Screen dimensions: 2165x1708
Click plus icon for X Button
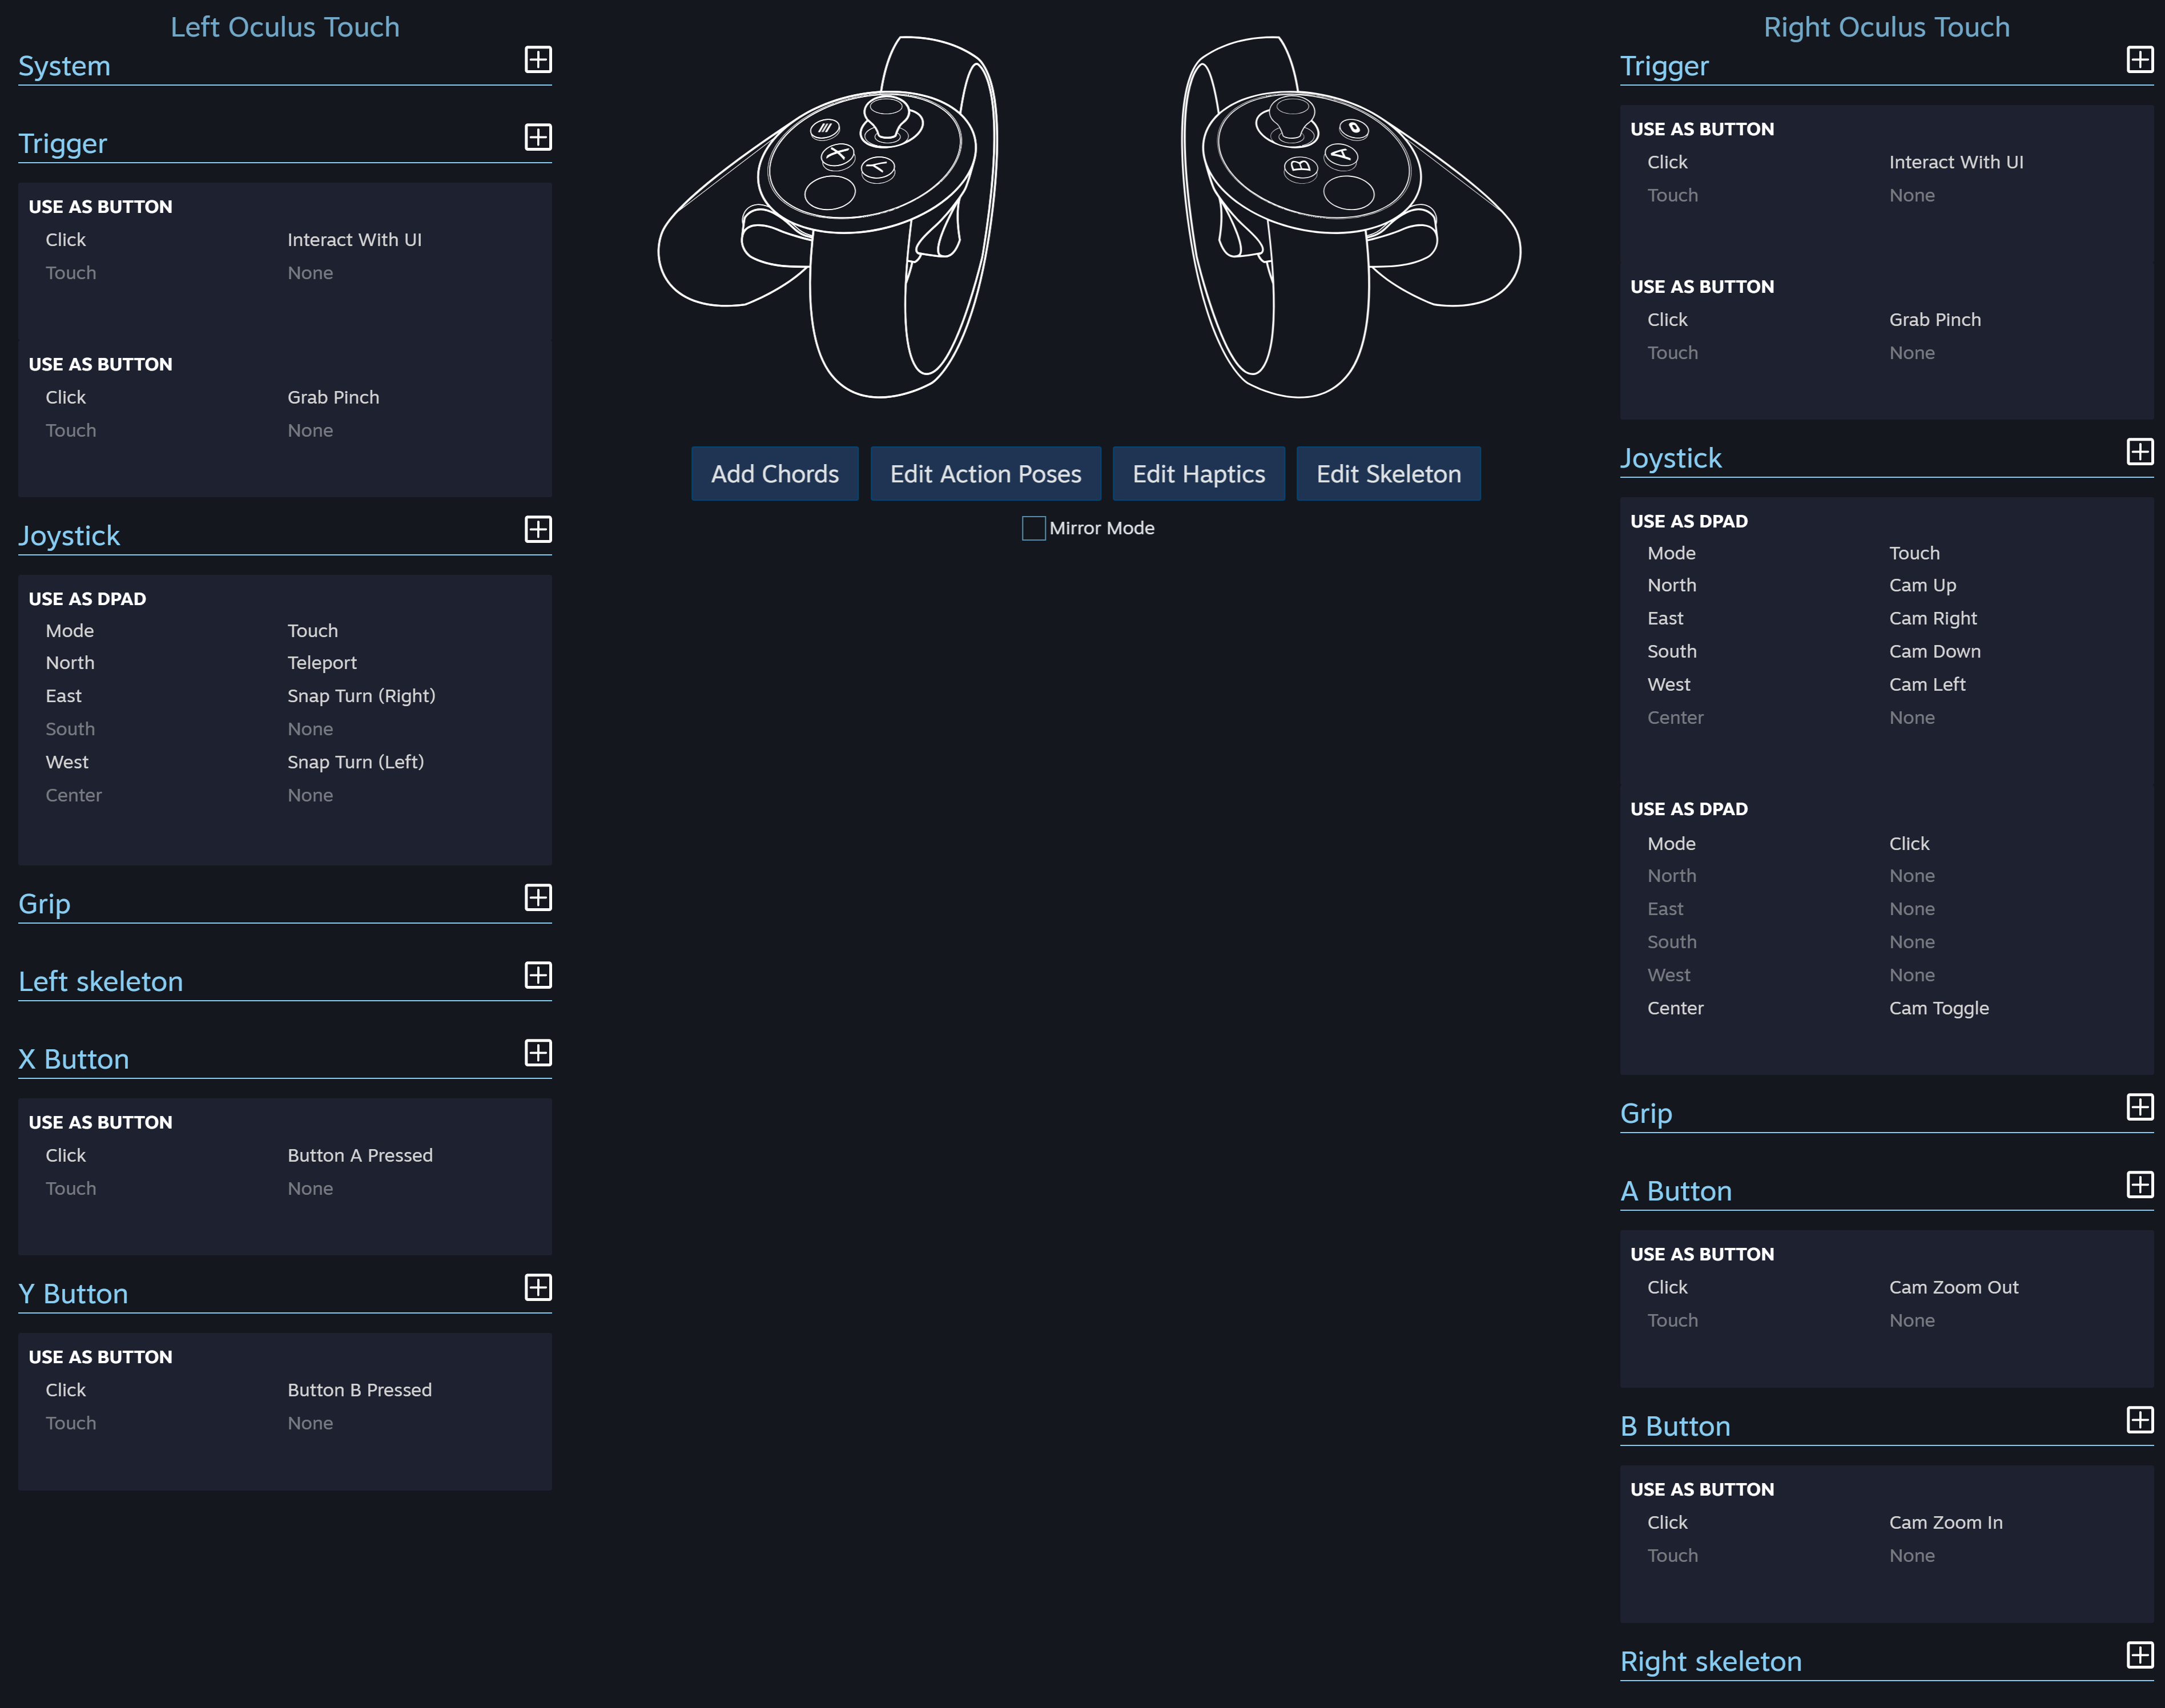538,1052
